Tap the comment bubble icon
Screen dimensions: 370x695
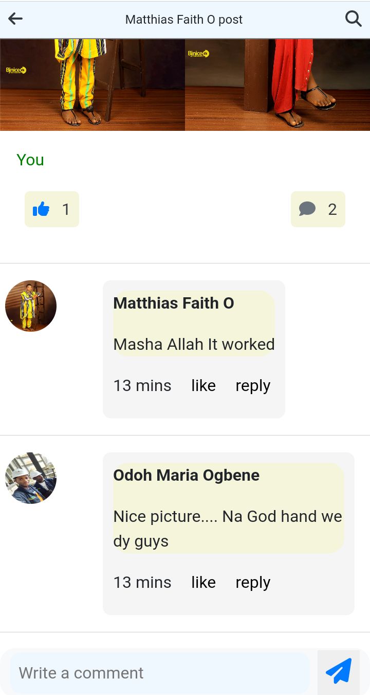tap(307, 209)
